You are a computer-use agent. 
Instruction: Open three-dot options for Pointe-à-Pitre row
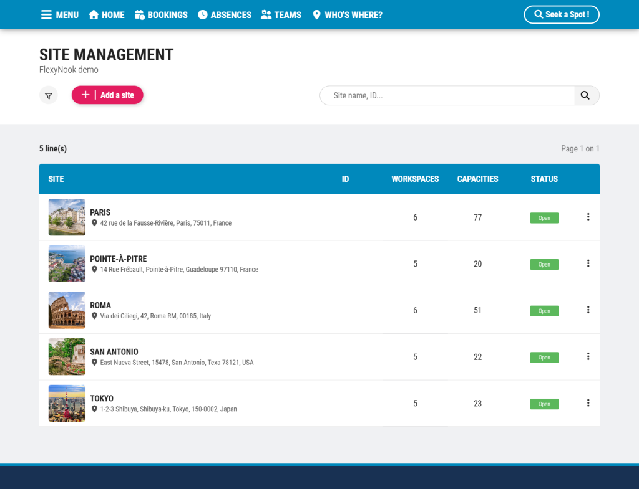588,263
